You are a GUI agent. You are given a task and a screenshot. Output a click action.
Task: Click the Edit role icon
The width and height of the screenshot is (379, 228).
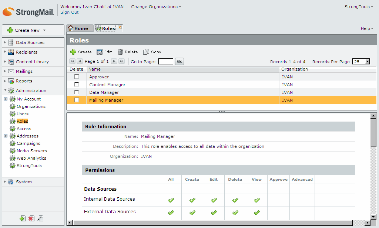[100, 52]
